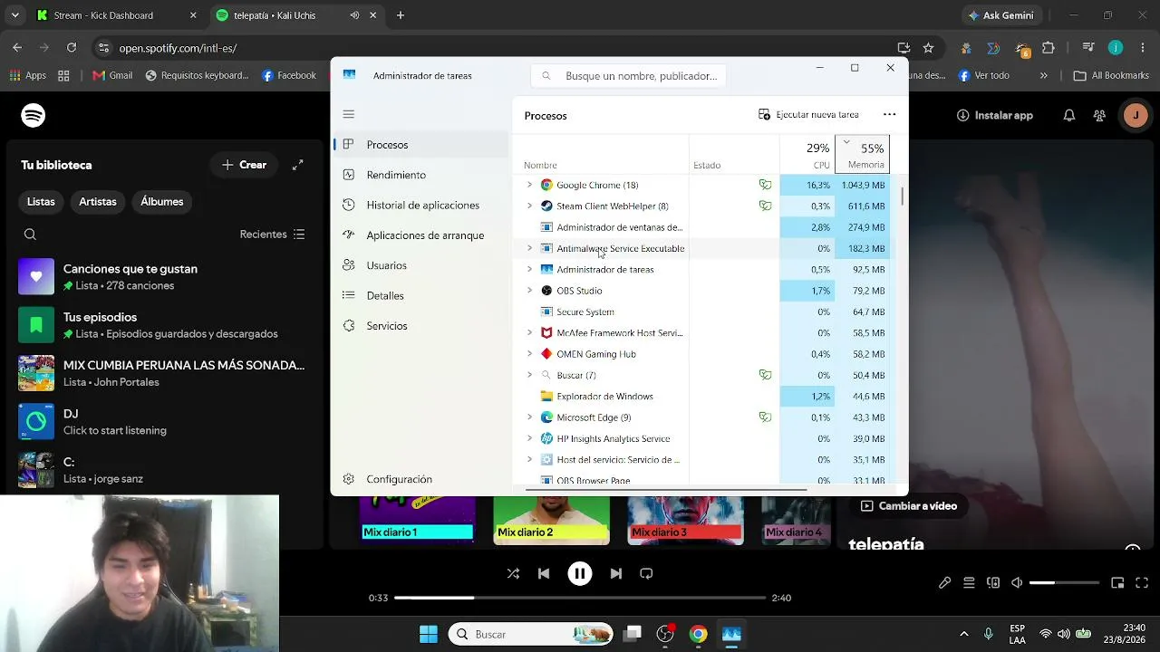Reload the Spotify page in Chrome
This screenshot has width=1160, height=652.
point(72,48)
